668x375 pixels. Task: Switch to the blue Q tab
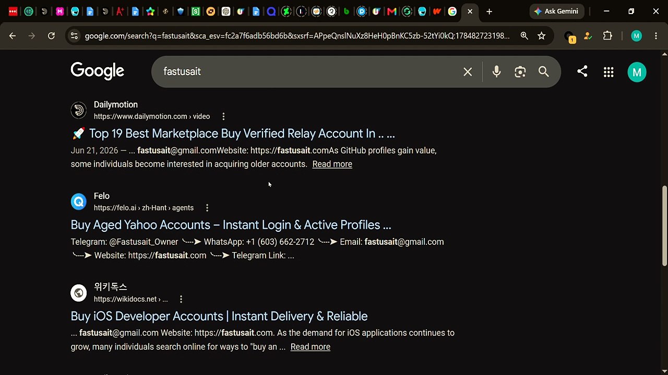(271, 11)
